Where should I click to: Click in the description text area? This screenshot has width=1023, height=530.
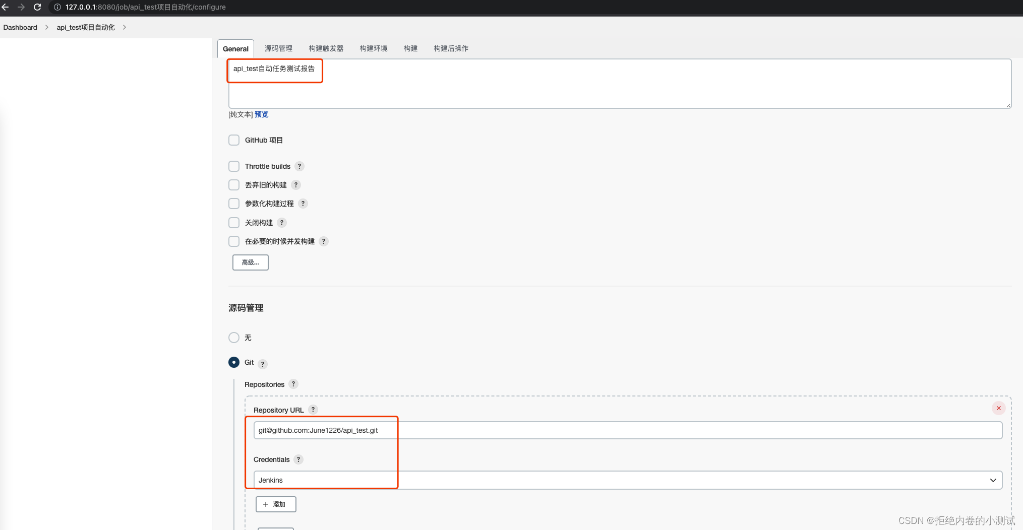coord(620,84)
